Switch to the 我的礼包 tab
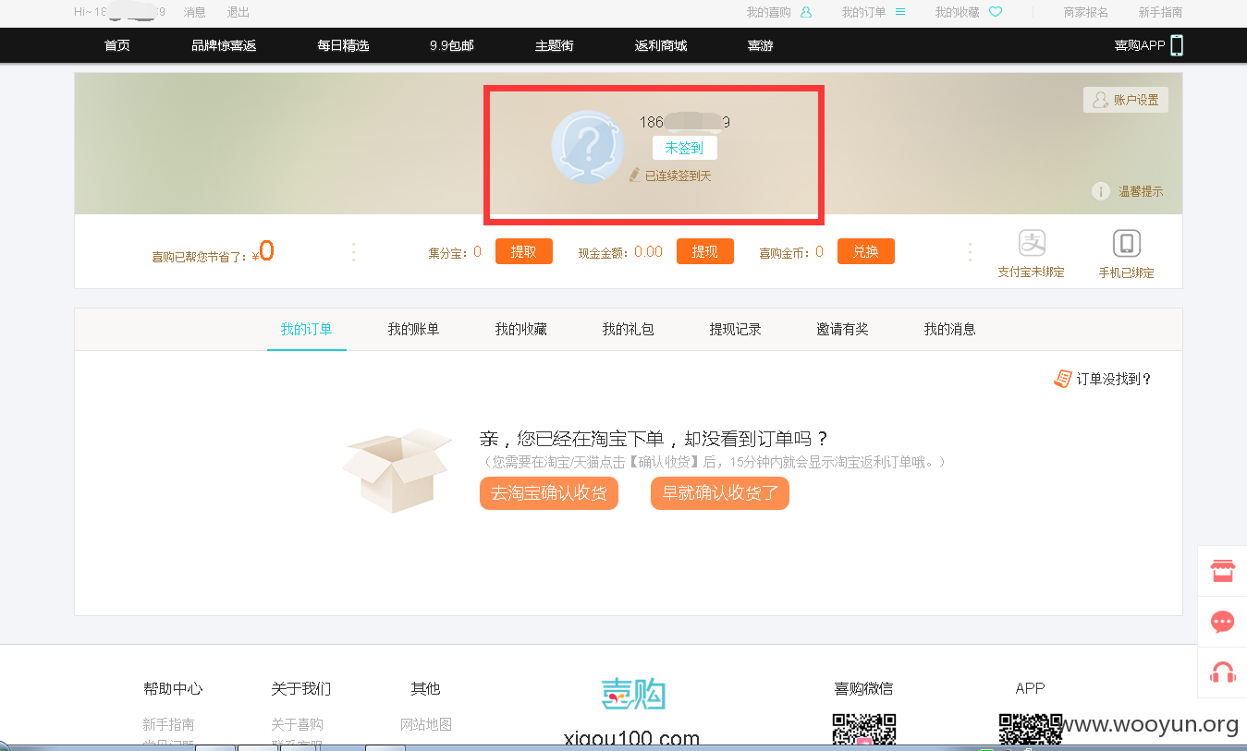The width and height of the screenshot is (1247, 751). point(628,329)
